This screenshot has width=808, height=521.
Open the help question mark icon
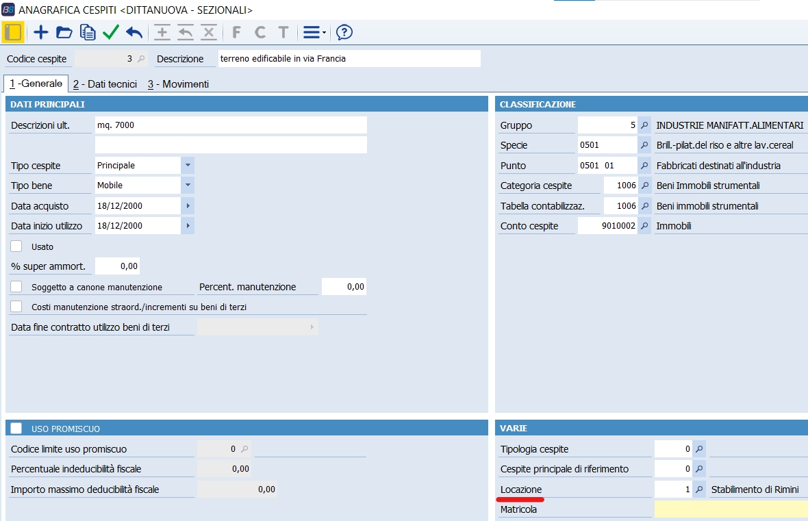pos(344,32)
